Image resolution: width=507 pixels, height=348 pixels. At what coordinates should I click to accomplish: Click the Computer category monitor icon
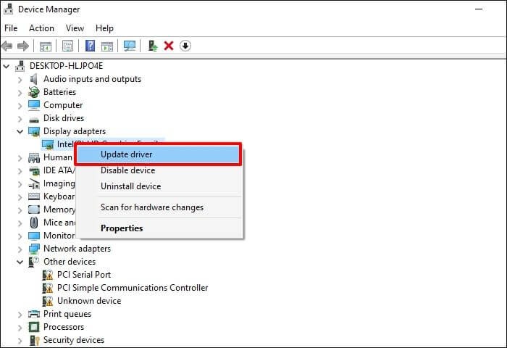point(34,105)
